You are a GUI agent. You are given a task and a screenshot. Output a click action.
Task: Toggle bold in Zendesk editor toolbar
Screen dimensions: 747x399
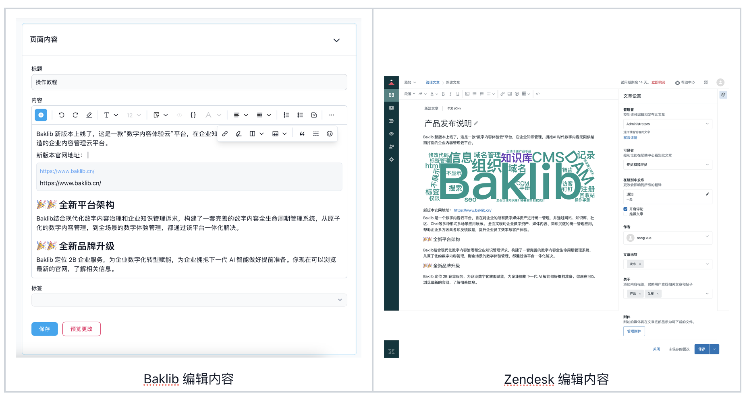pyautogui.click(x=443, y=94)
